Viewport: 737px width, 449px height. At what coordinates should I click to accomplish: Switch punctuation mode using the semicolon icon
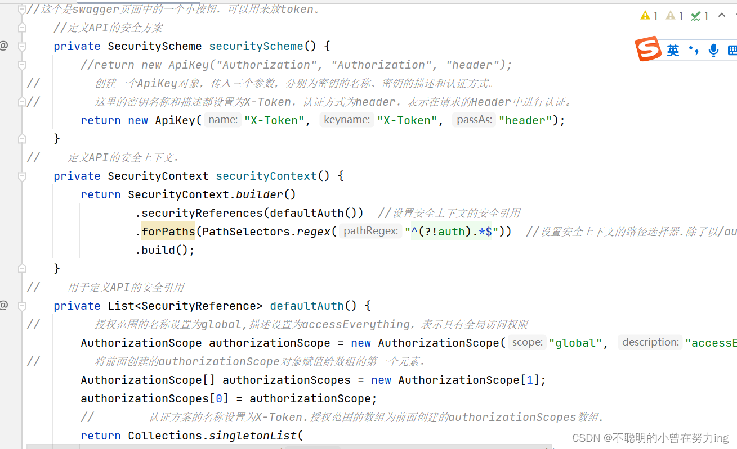click(693, 50)
